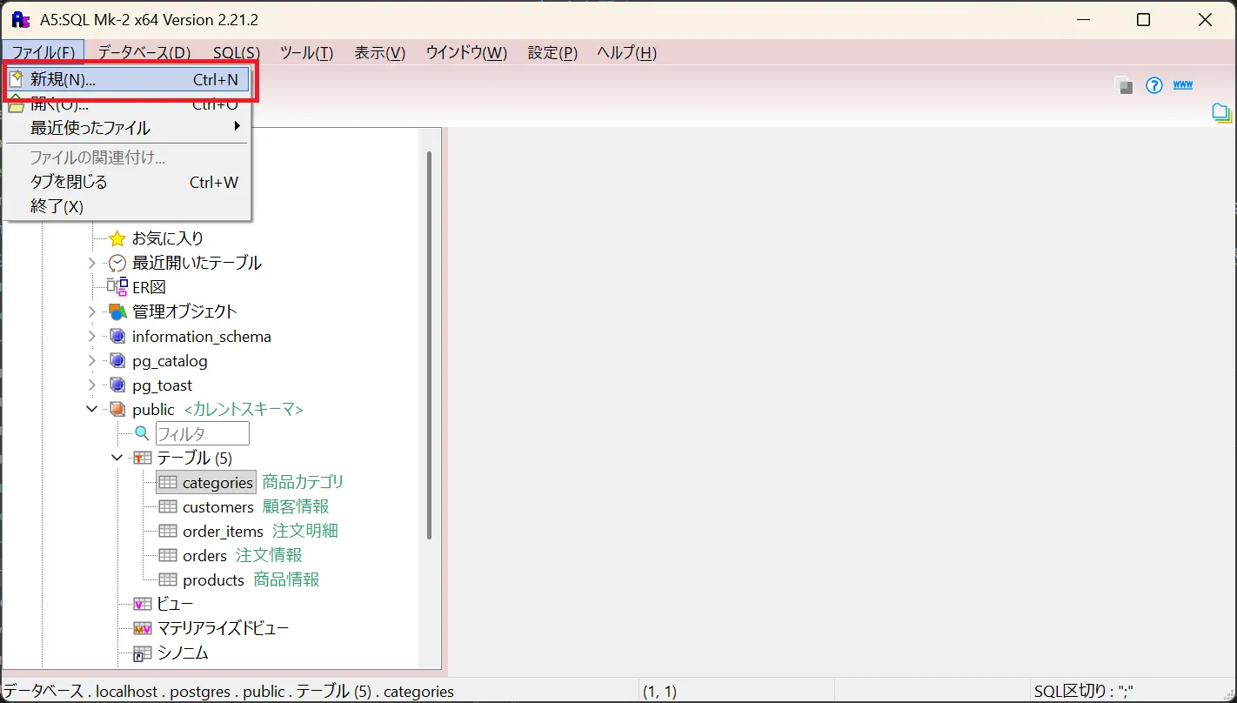Open the SQL(S) menu
The width and height of the screenshot is (1237, 703).
(237, 52)
